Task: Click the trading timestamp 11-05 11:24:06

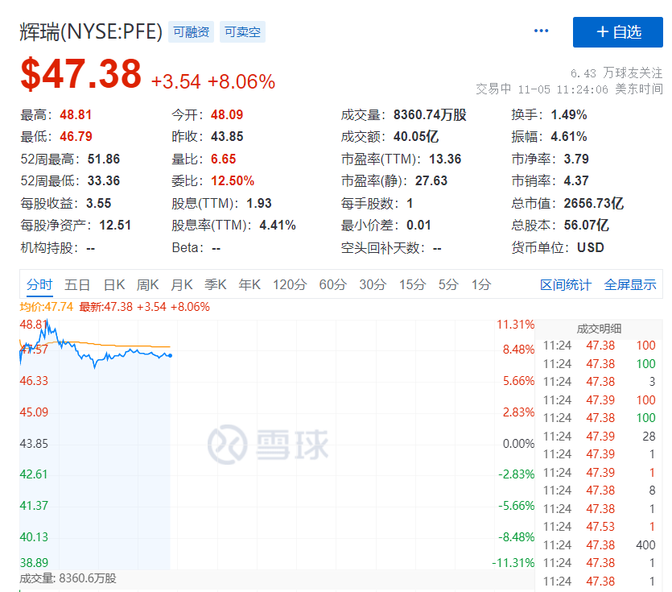Action: [563, 89]
